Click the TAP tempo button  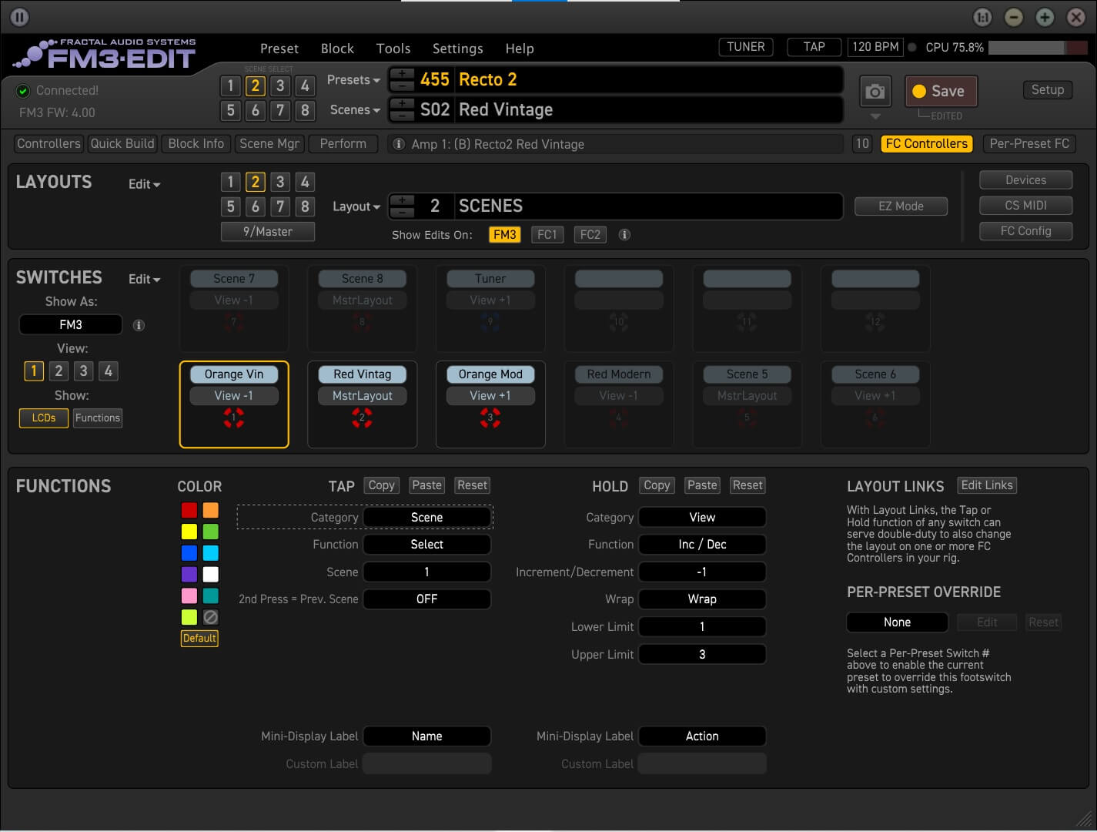(814, 47)
